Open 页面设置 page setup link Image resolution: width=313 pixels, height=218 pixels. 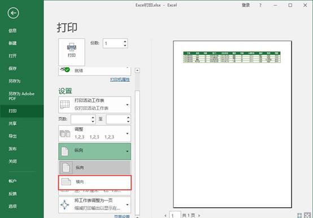122,216
